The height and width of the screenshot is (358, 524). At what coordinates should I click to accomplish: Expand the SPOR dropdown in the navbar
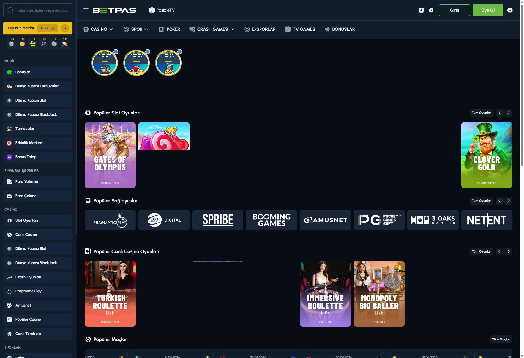click(x=136, y=29)
